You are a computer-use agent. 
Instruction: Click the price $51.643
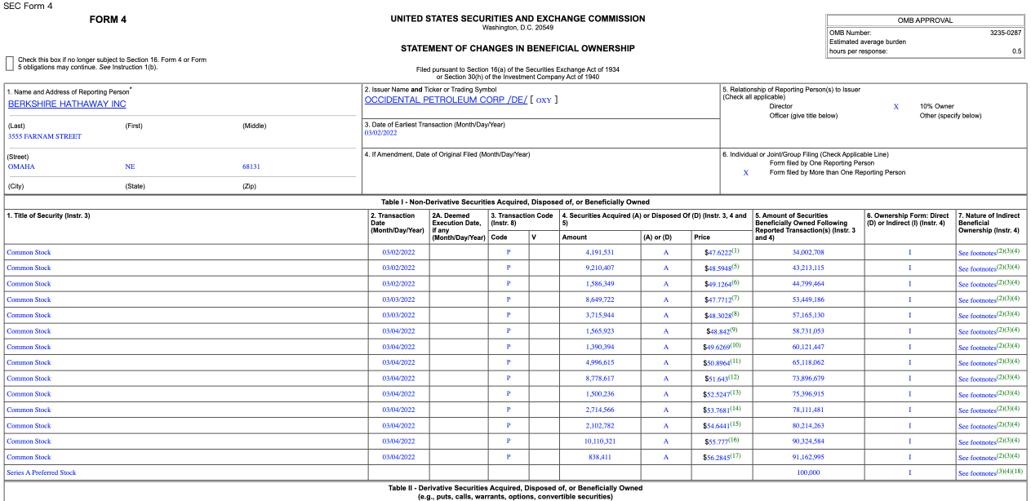[717, 379]
